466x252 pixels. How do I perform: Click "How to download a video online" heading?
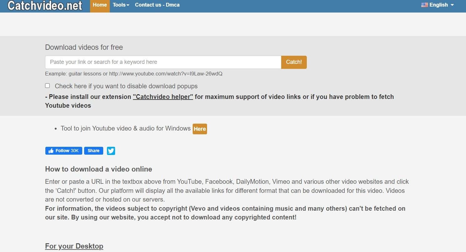(99, 169)
